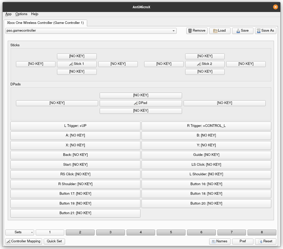Image resolution: width=283 pixels, height=249 pixels.
Task: Assign a key to button A
Action: coord(75,135)
